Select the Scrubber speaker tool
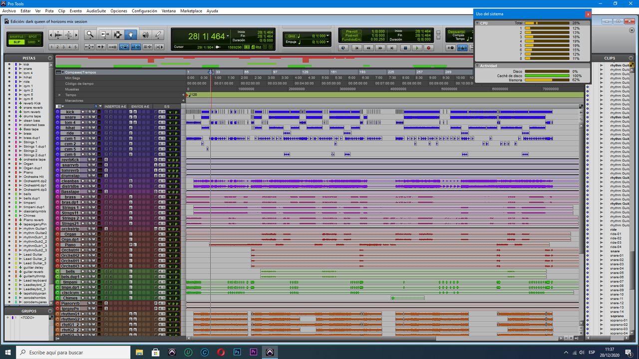 (146, 35)
